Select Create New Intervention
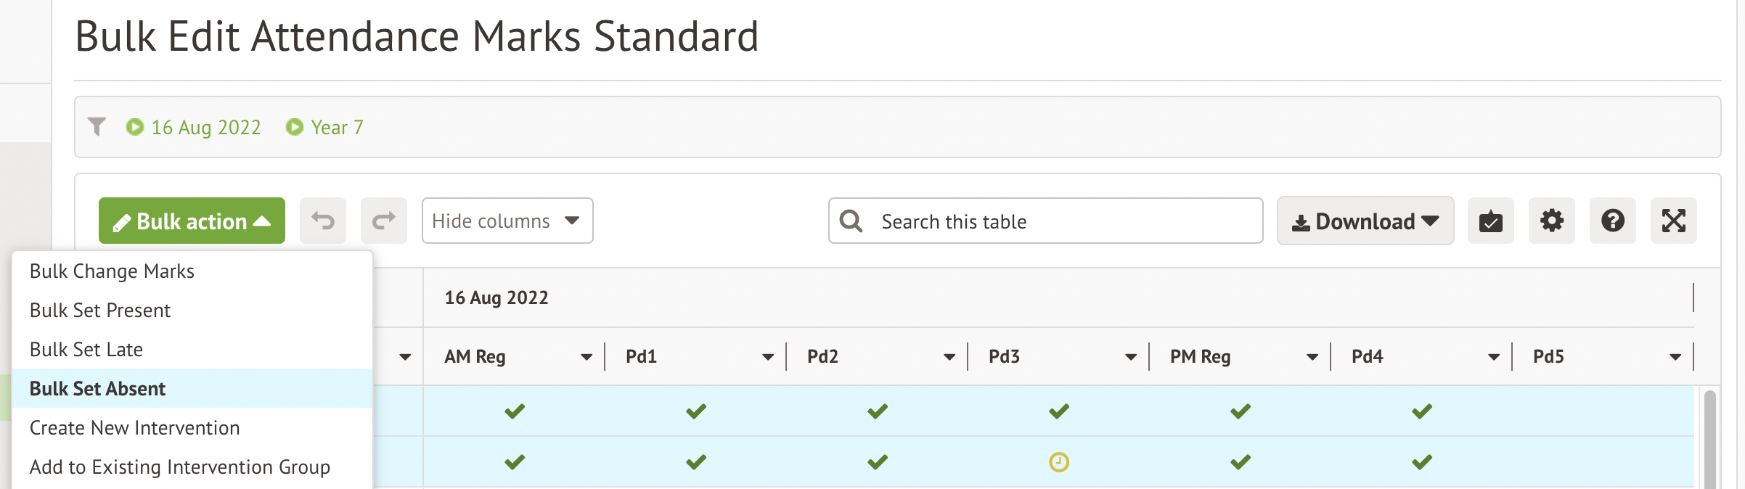Image resolution: width=1745 pixels, height=489 pixels. pos(135,428)
